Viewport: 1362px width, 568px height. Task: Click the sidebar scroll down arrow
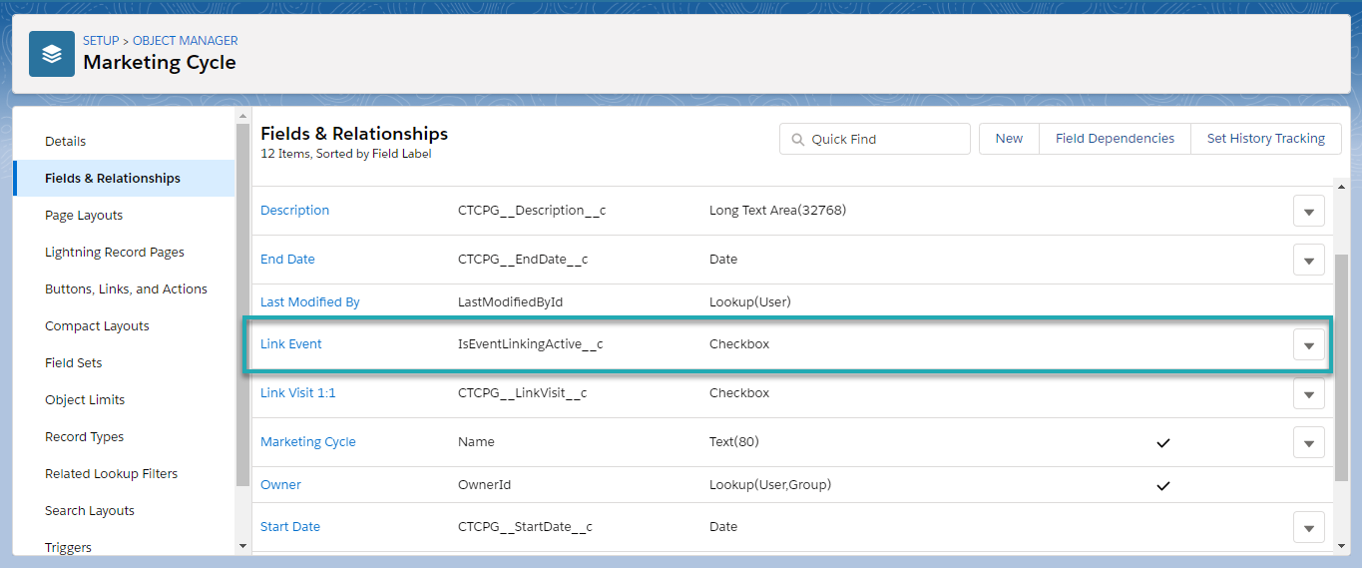point(242,546)
